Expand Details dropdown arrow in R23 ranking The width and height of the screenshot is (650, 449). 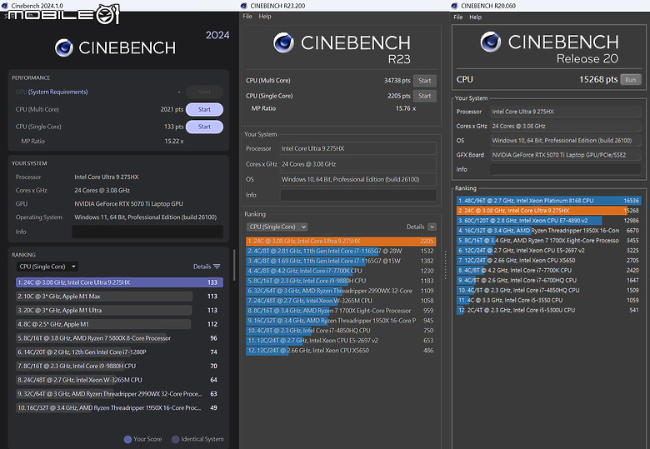(432, 227)
